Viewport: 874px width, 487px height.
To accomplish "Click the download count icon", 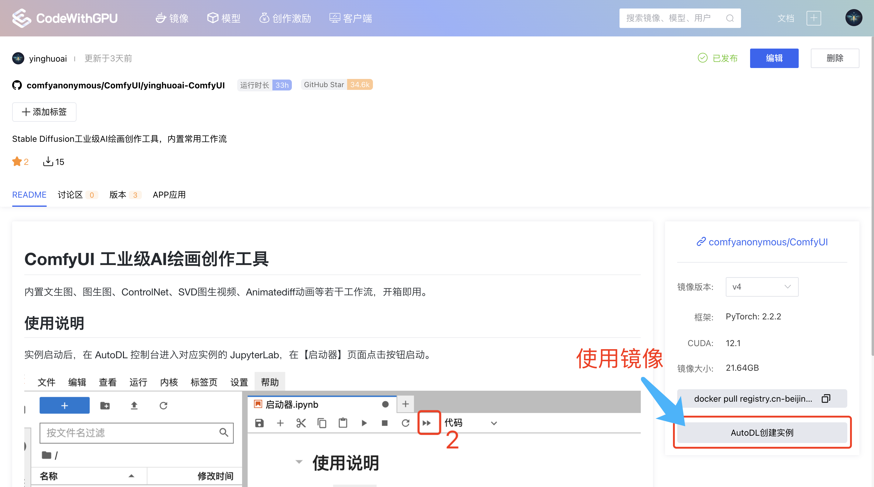I will point(48,162).
